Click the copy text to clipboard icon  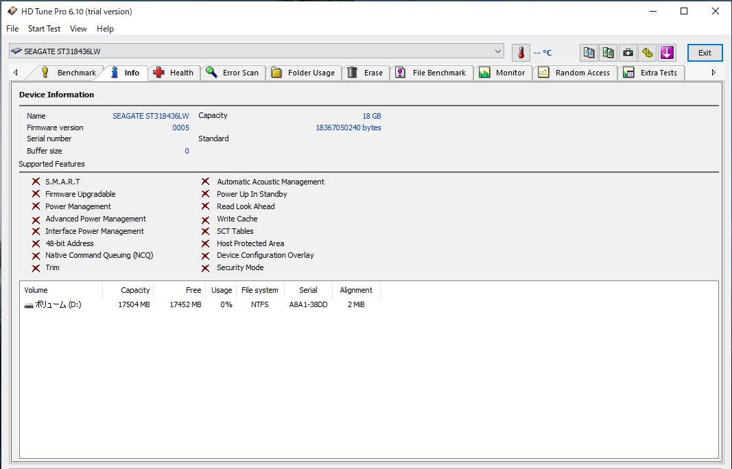[x=589, y=53]
